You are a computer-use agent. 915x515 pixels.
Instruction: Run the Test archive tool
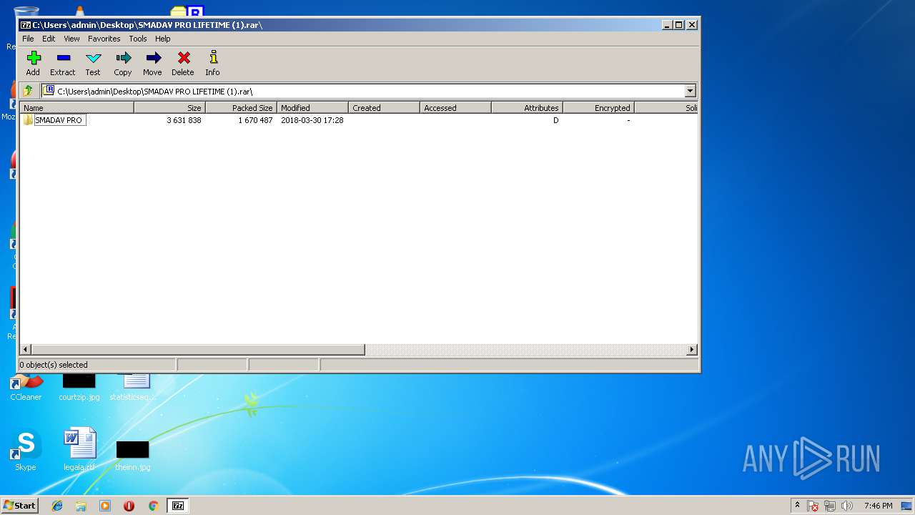click(93, 63)
